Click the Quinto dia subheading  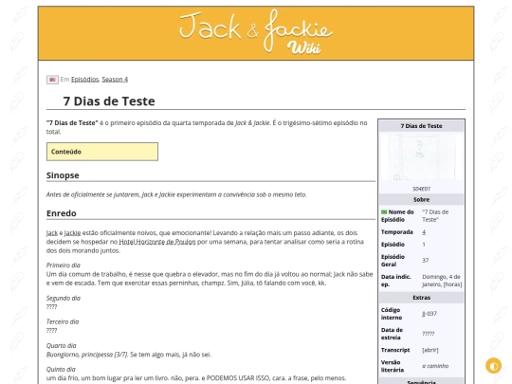pyautogui.click(x=61, y=370)
